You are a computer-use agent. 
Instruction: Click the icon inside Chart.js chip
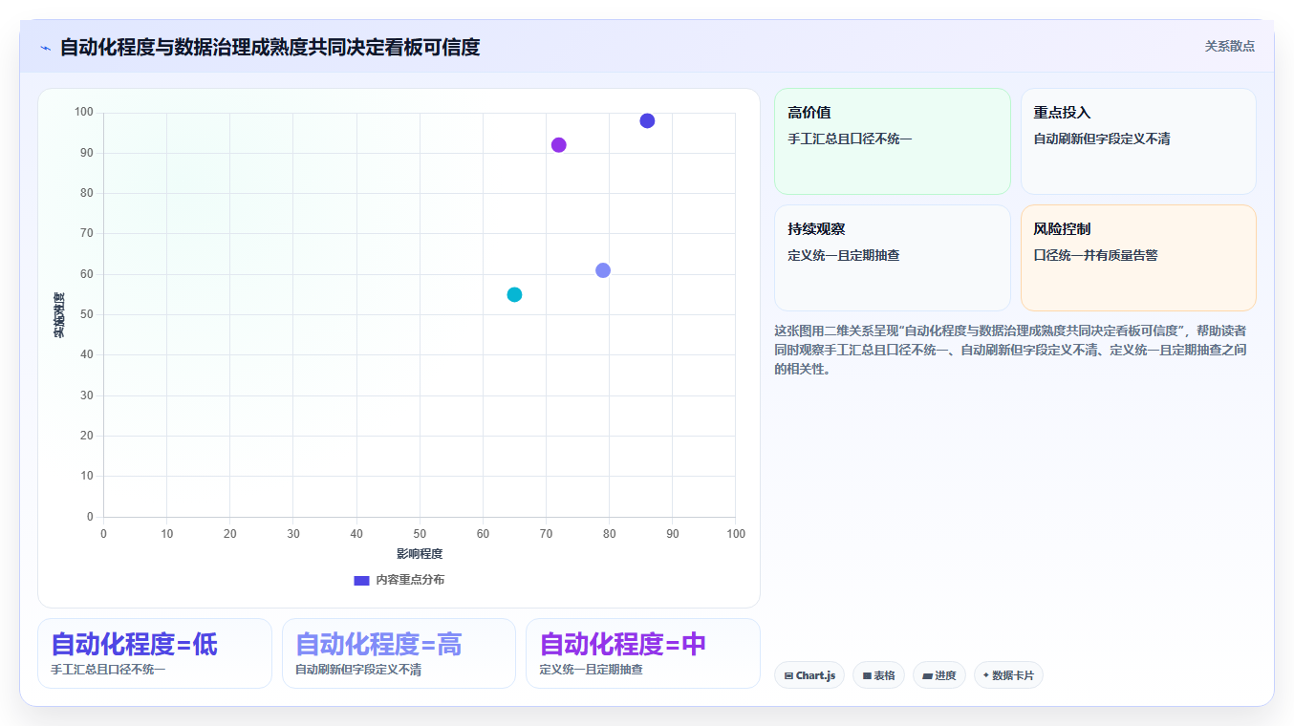pyautogui.click(x=788, y=675)
